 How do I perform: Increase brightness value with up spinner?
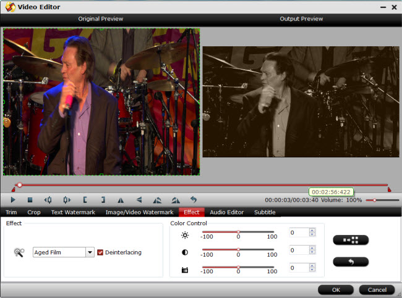pos(312,231)
